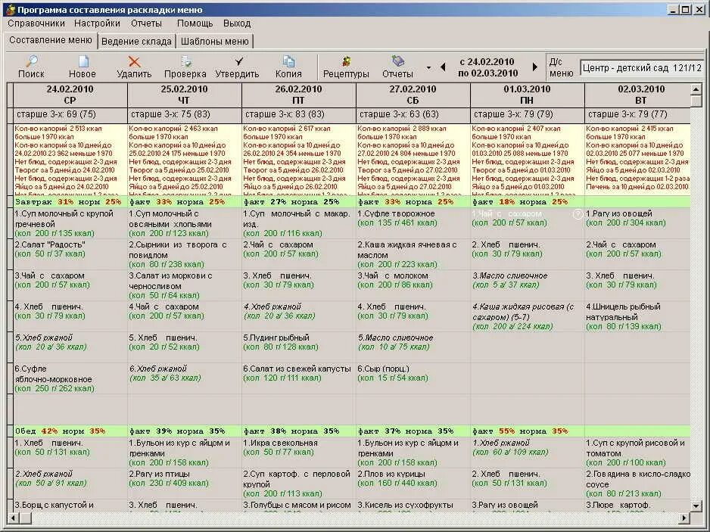Switch to Шаблоны меню tab
The image size is (710, 532).
[215, 41]
